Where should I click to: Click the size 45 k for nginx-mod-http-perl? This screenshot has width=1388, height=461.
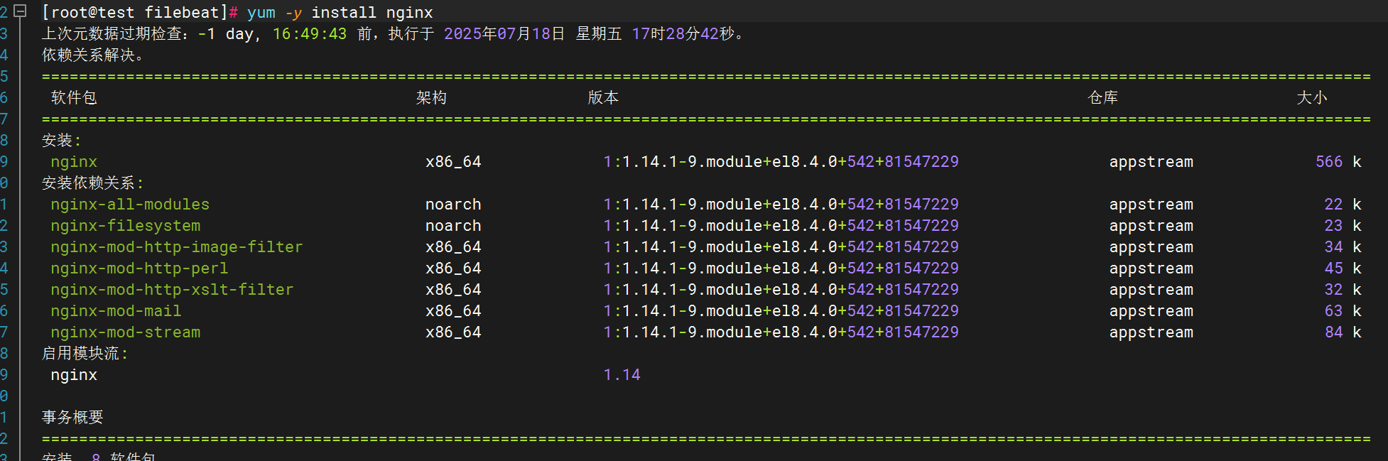click(x=1343, y=269)
